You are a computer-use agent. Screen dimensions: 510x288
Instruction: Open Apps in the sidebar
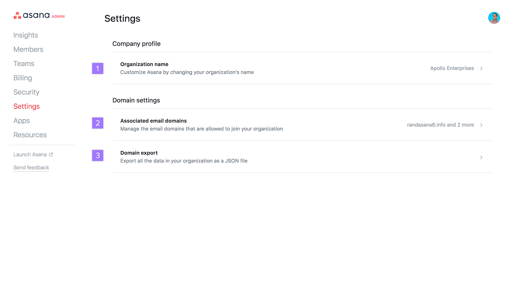[22, 121]
